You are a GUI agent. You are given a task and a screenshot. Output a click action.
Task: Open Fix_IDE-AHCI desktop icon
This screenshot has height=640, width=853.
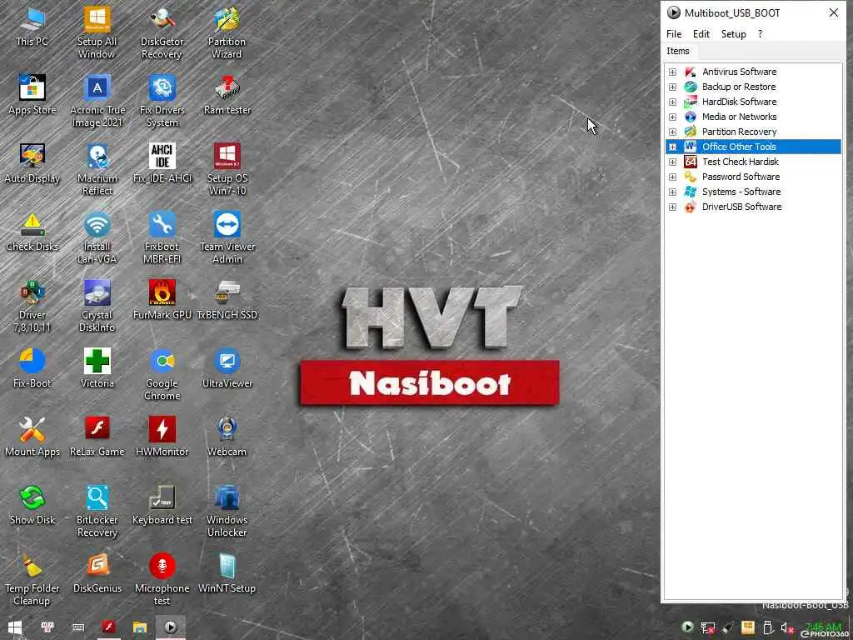click(162, 164)
